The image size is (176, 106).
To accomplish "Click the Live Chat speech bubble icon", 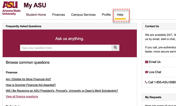I will click(147, 72).
